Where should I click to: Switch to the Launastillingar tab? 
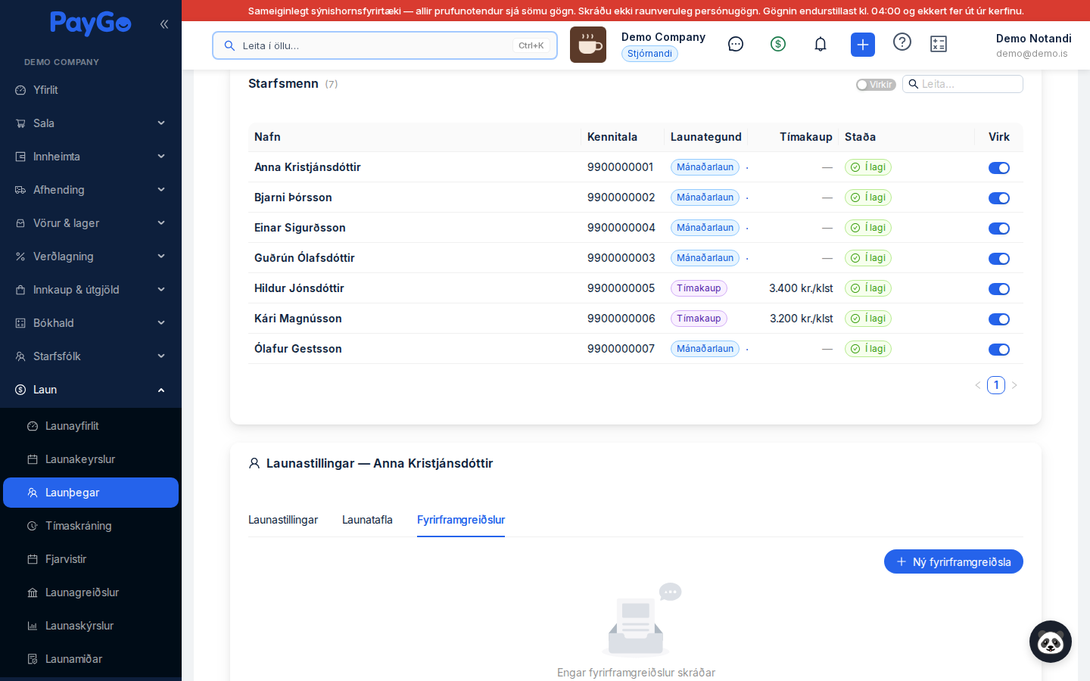click(x=283, y=520)
